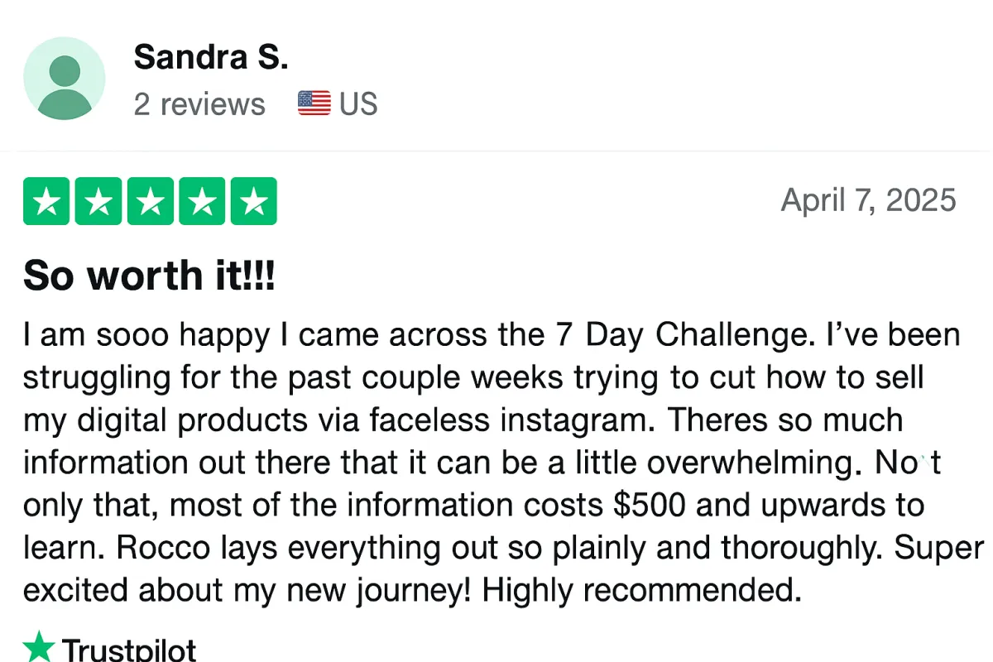Select the first green rating star
The height and width of the screenshot is (662, 993).
point(47,201)
